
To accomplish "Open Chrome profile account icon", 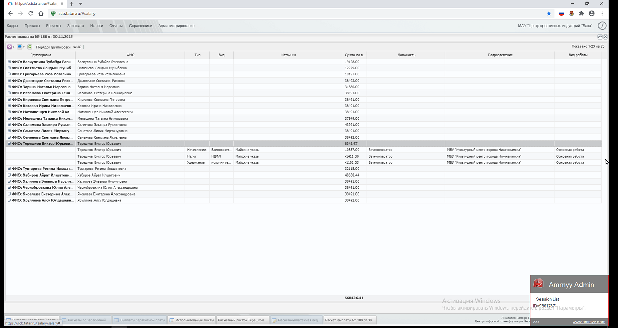I will [592, 13].
